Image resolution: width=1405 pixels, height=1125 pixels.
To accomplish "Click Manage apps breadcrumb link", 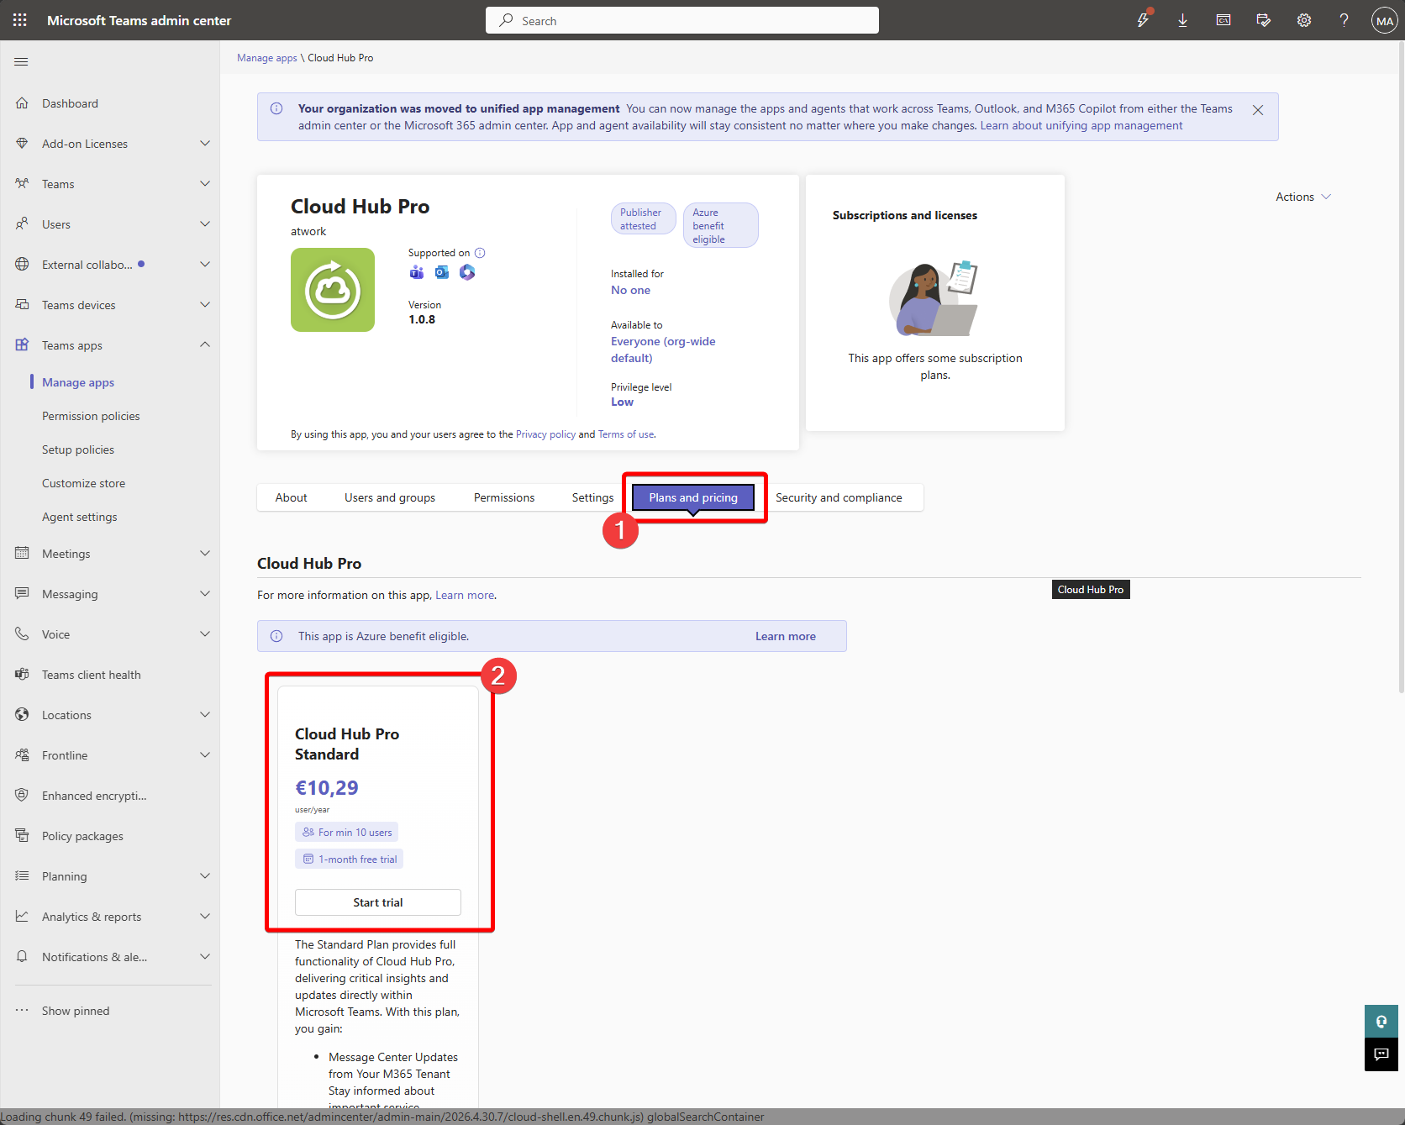I will (x=267, y=58).
